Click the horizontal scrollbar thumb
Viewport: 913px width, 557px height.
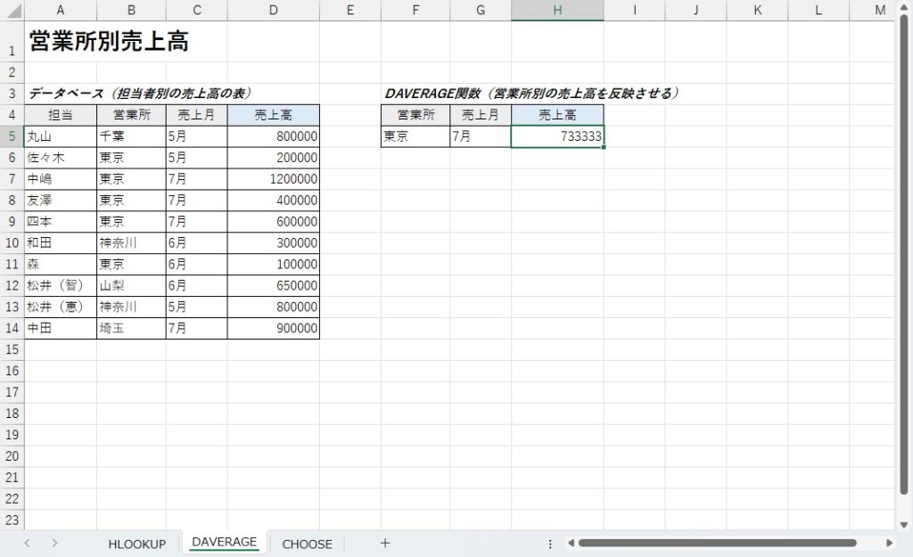[x=713, y=543]
